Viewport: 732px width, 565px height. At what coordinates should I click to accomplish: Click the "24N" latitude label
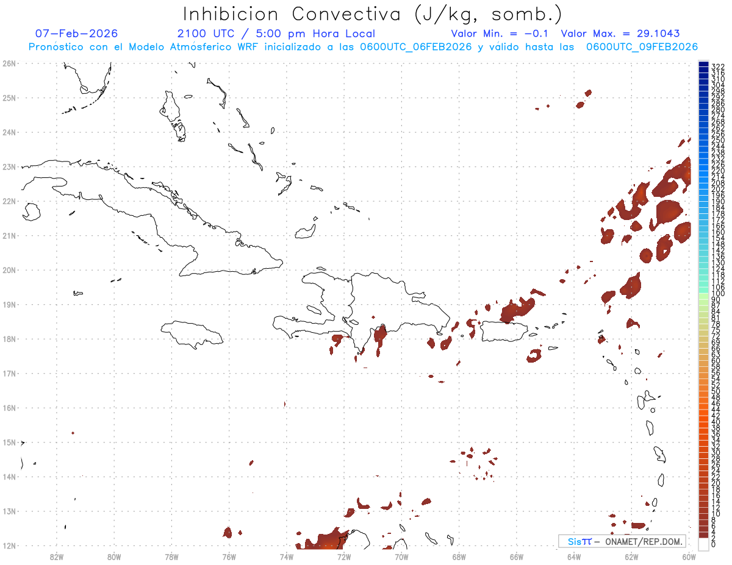pos(9,132)
